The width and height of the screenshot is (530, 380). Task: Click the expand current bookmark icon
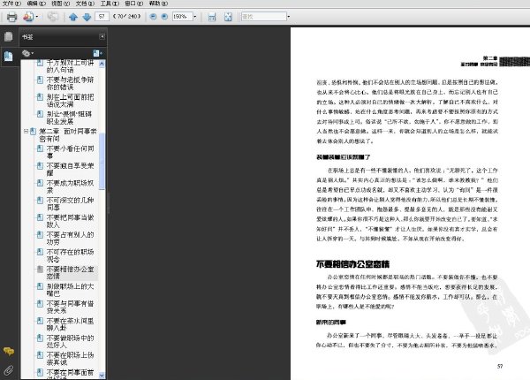pyautogui.click(x=98, y=53)
